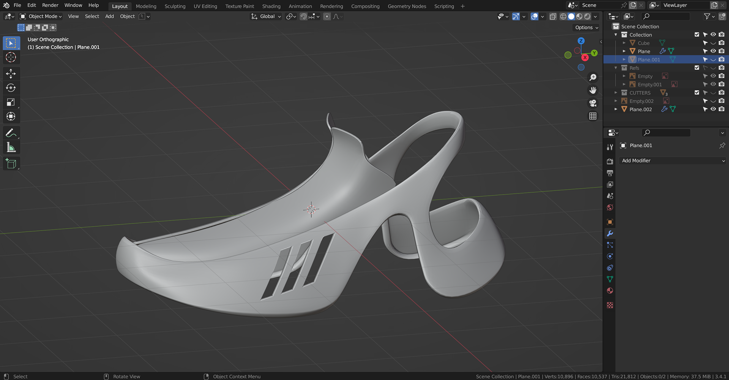Select the Annotate tool
Image resolution: width=729 pixels, height=380 pixels.
(11, 133)
